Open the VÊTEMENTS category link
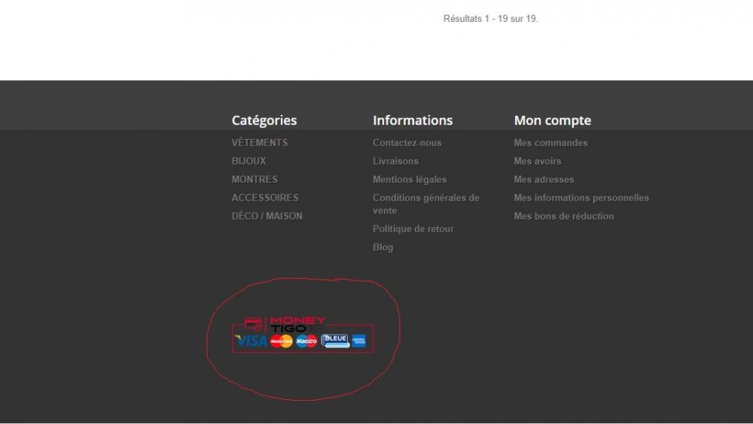This screenshot has height=424, width=753. pyautogui.click(x=260, y=142)
